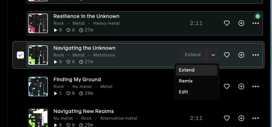Open more options for Resilience in the Unknown
Viewport: 272px width, 127px height.
coord(256,23)
